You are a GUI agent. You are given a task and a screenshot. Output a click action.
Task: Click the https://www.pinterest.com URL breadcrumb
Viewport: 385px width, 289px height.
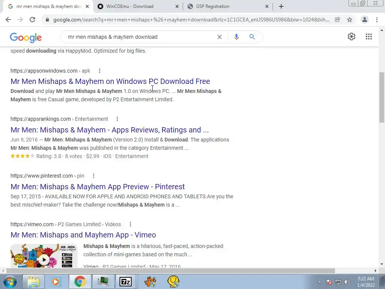click(x=47, y=176)
